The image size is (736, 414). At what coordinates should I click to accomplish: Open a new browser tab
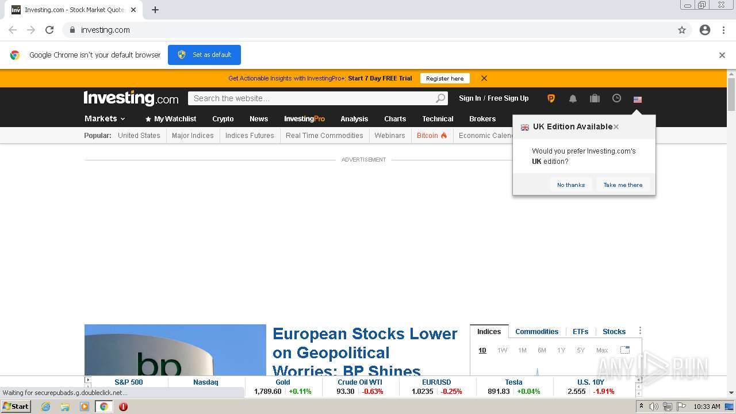155,10
